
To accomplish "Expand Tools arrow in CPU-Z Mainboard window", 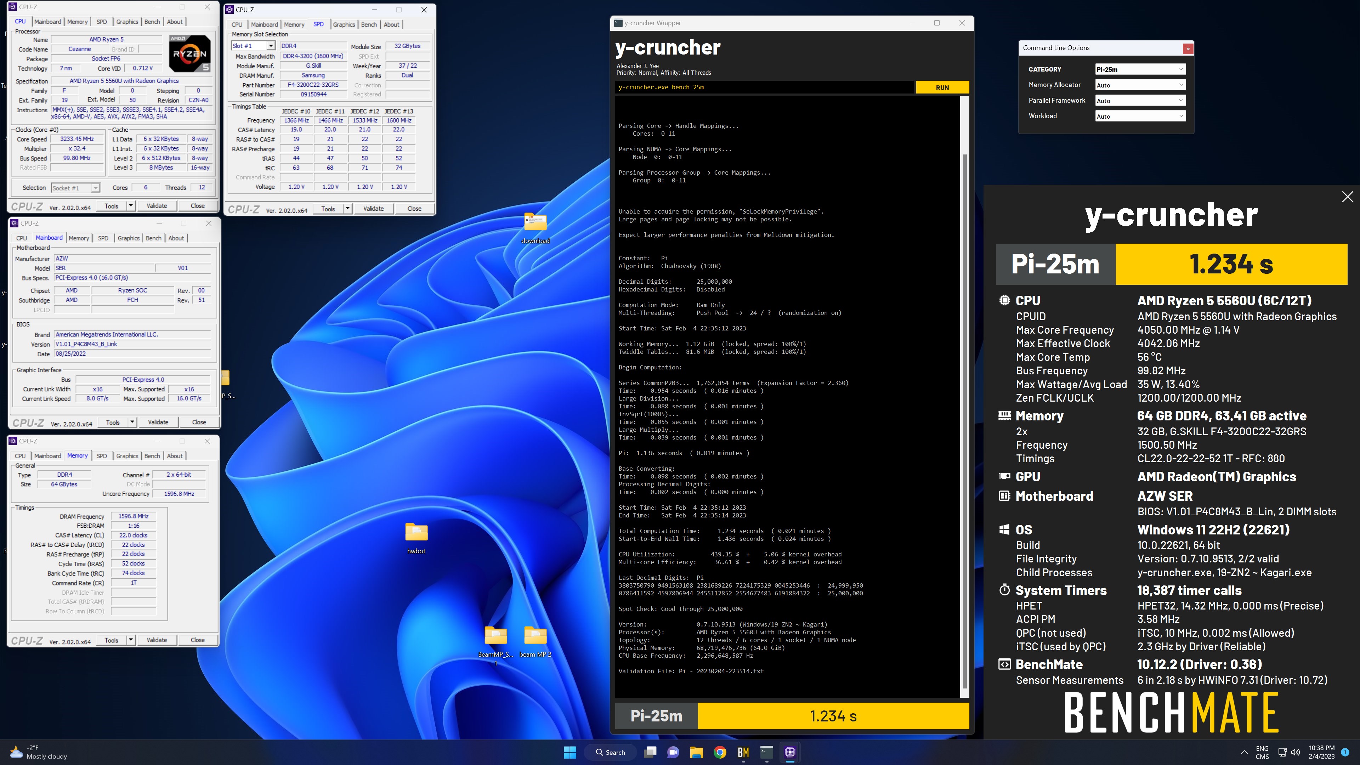I will tap(132, 422).
